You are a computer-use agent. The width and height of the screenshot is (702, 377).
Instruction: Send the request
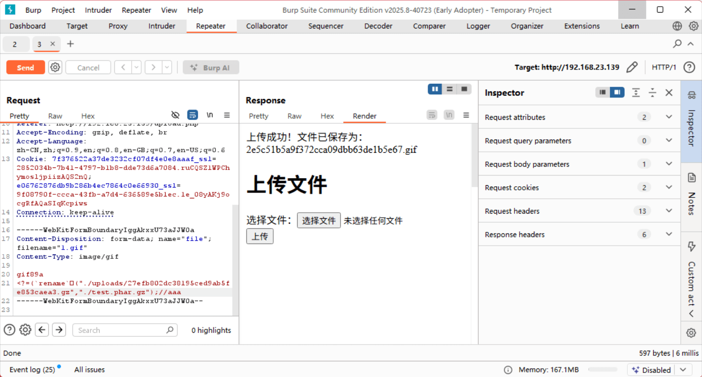25,67
